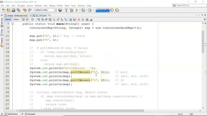
Task: Click vertical scrollbar down arrow
Action: tap(203, 108)
